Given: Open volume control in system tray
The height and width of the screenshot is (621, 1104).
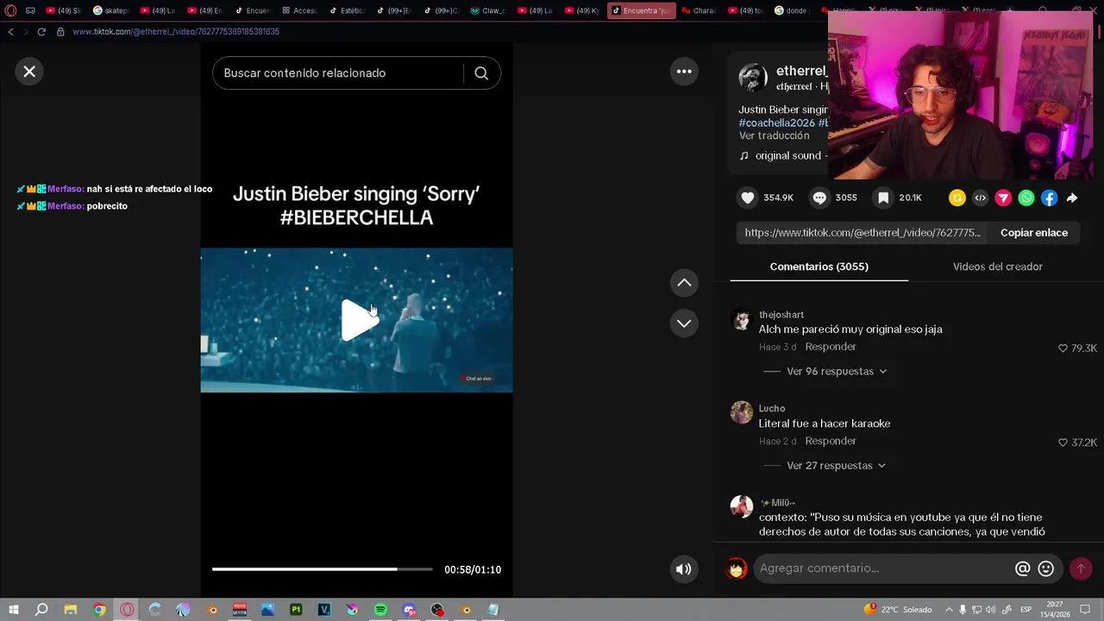Looking at the screenshot, I should point(990,610).
